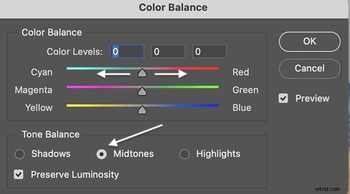Click the blue end of Yellow-Blue track
350x194 pixels.
coord(215,105)
